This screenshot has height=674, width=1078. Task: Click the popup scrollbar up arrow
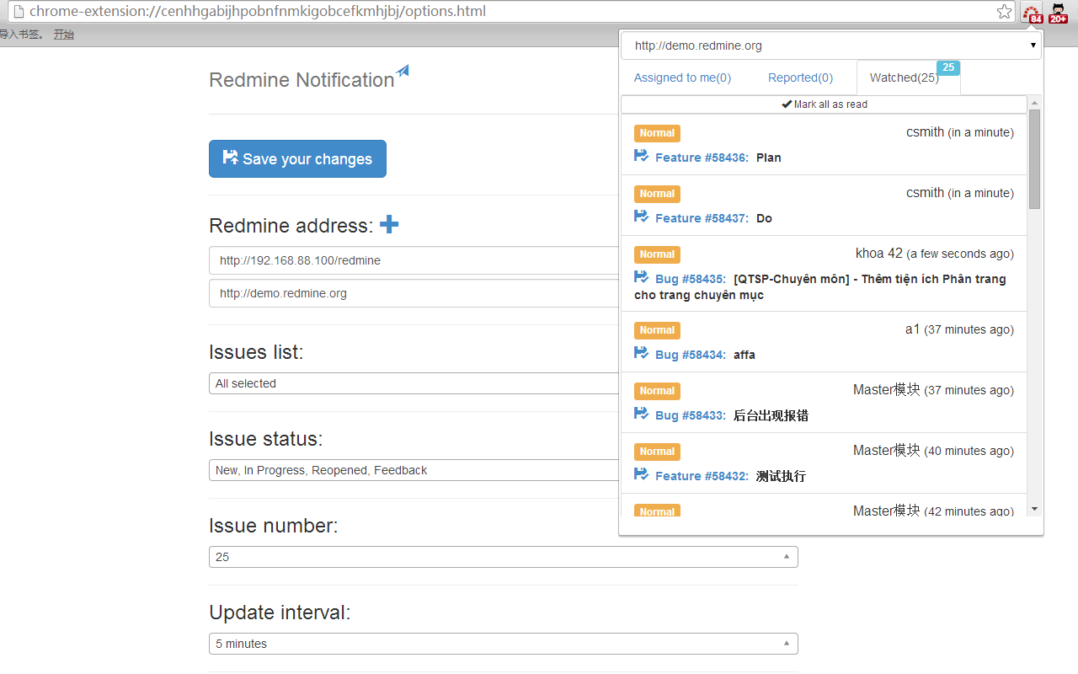(1034, 102)
